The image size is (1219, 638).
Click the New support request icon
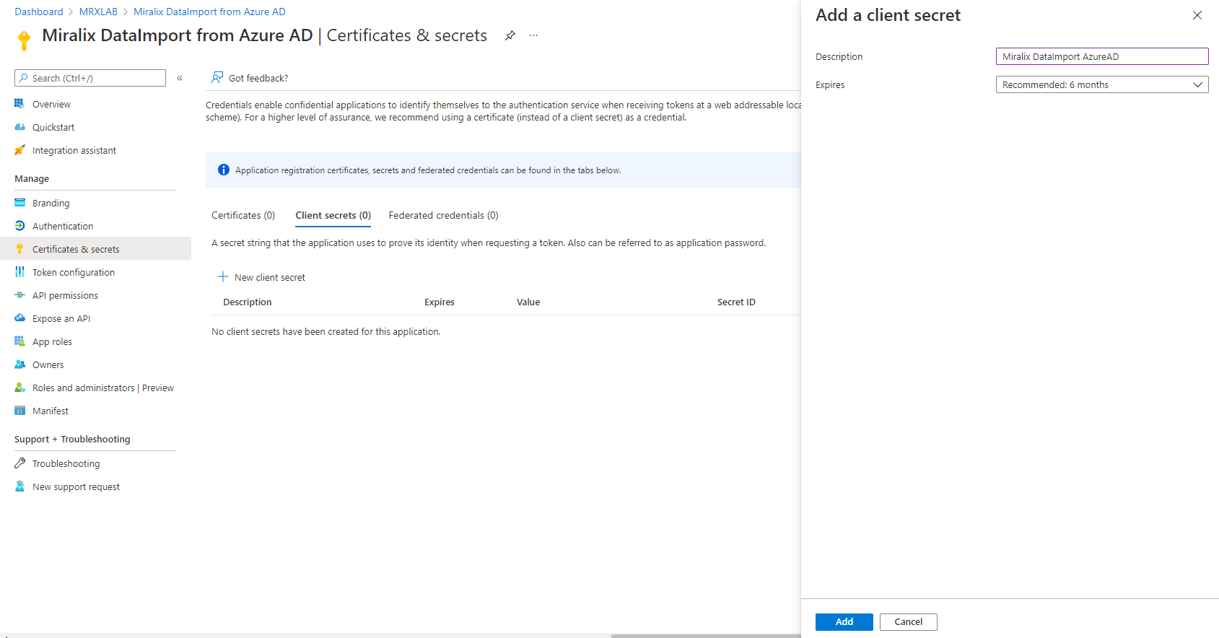tap(19, 486)
